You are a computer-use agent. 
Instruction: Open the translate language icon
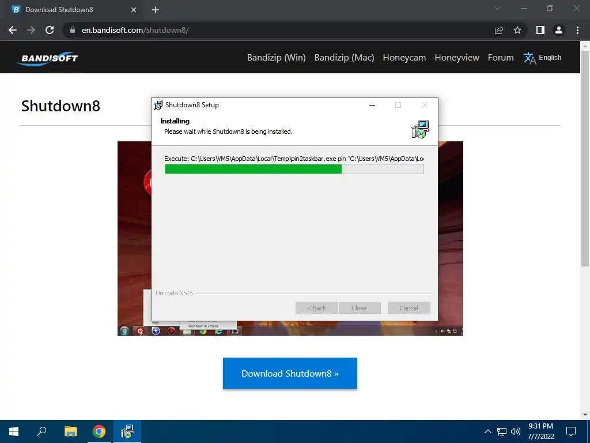[x=530, y=58]
